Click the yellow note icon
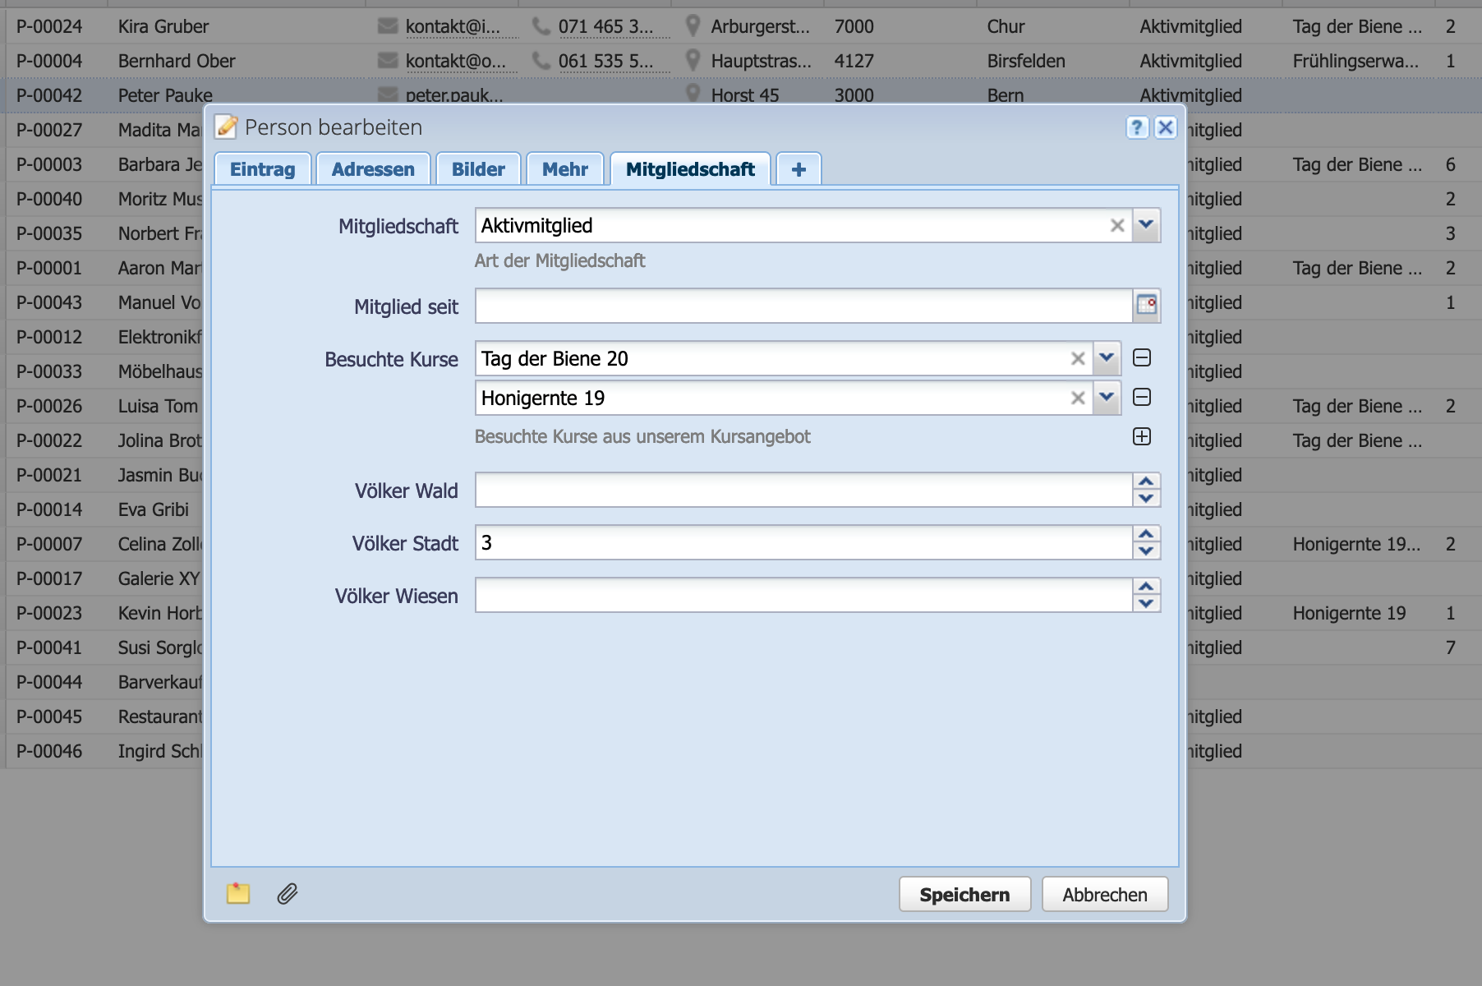This screenshot has height=986, width=1482. coord(238,893)
